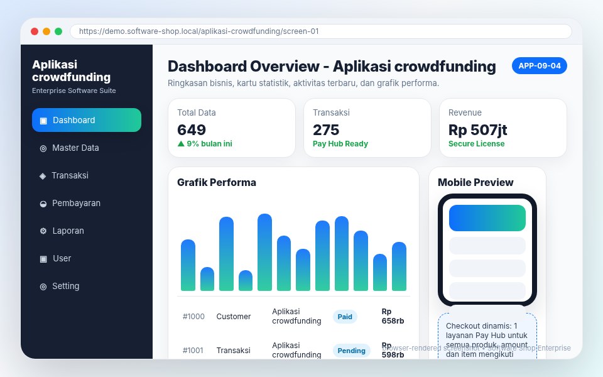This screenshot has width=603, height=377.
Task: Click the Laporan gear icon
Action: (43, 231)
